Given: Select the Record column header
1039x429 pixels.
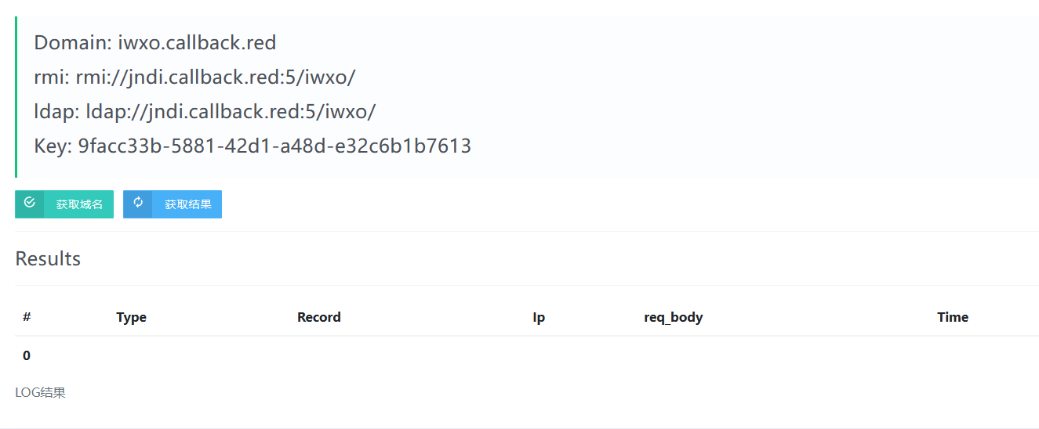Looking at the screenshot, I should click(318, 317).
